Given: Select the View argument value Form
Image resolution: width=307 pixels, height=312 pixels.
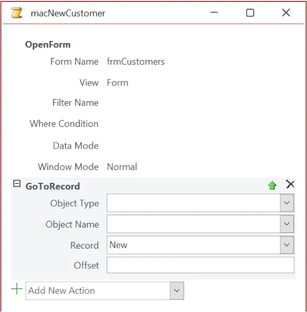Looking at the screenshot, I should pyautogui.click(x=117, y=83).
